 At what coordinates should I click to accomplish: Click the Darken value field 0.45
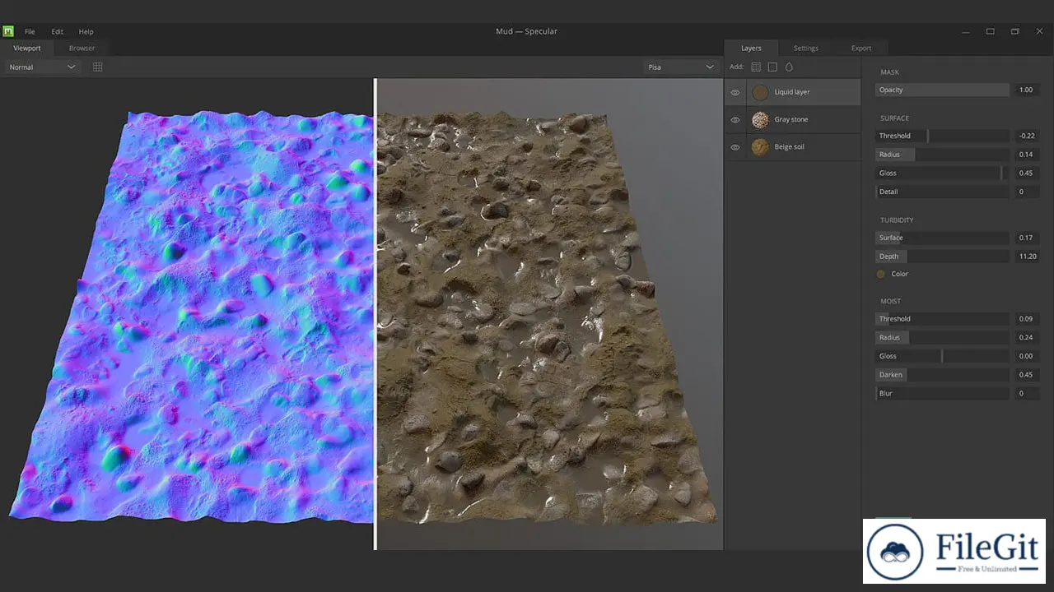pos(1026,374)
